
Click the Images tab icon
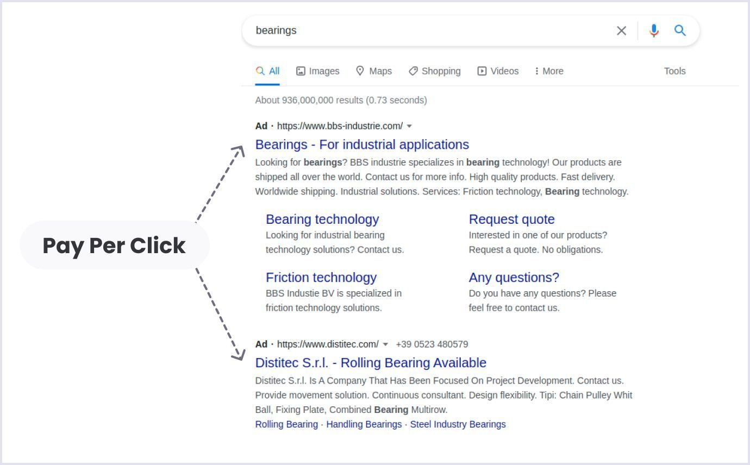(301, 71)
